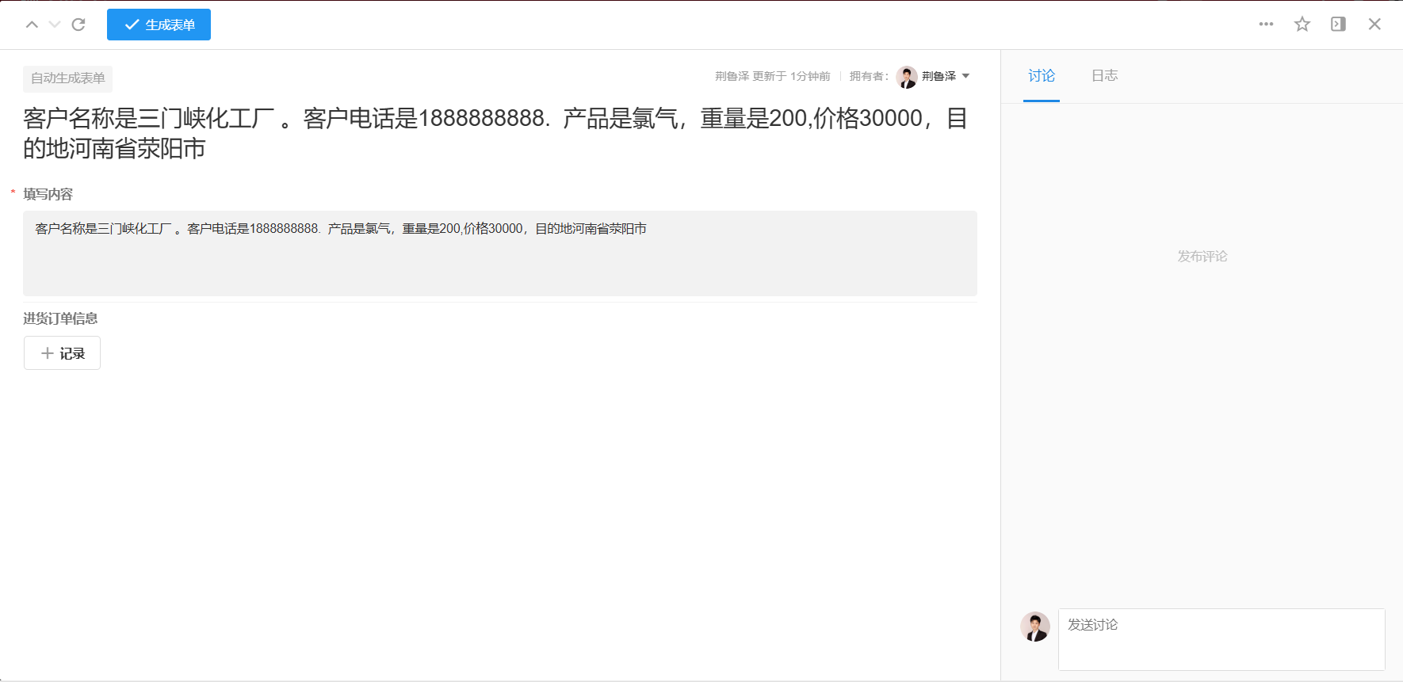Click the 生成表单 button
1403x682 pixels.
[159, 25]
